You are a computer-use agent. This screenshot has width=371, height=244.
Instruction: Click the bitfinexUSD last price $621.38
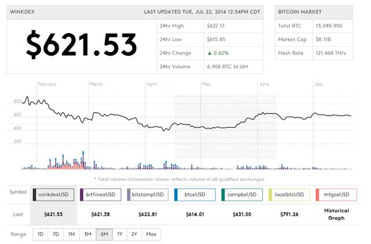point(100,215)
